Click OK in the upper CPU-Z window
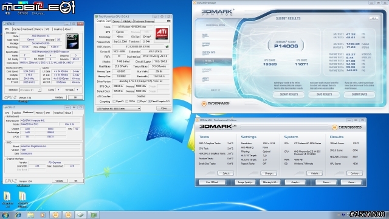The image size is (389, 219). pyautogui.click(x=75, y=97)
